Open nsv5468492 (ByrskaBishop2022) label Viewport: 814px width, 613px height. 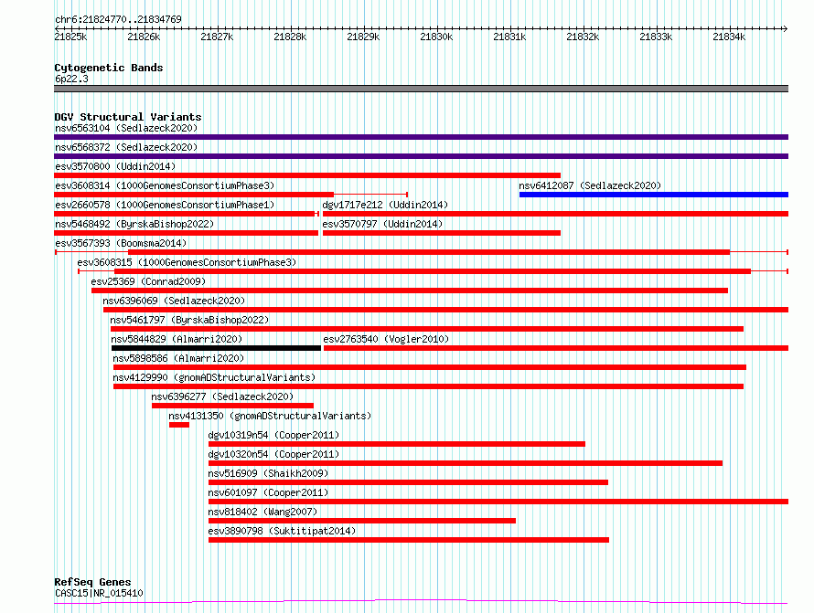(x=134, y=224)
